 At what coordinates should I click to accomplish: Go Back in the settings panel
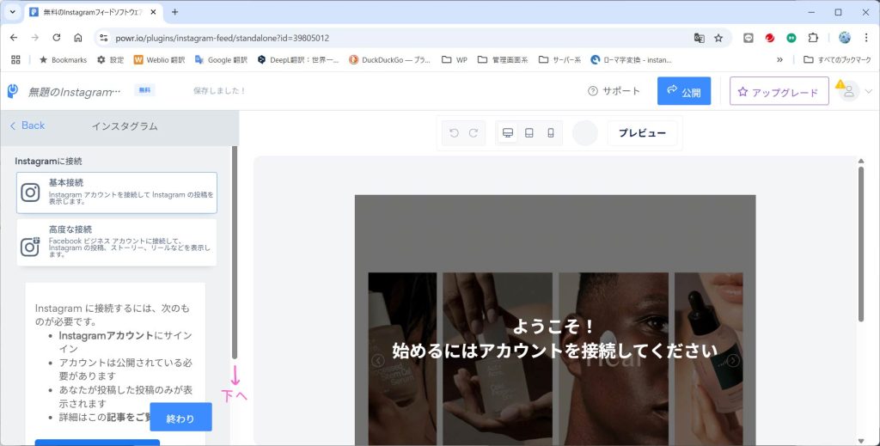point(27,125)
